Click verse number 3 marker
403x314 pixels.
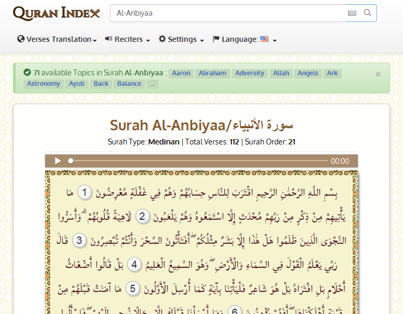pyautogui.click(x=80, y=241)
